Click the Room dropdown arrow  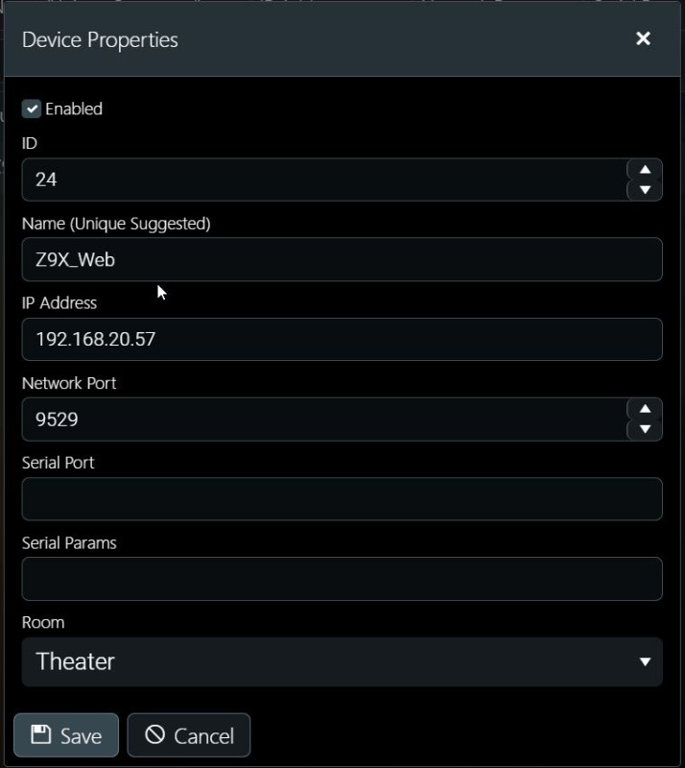tap(645, 662)
